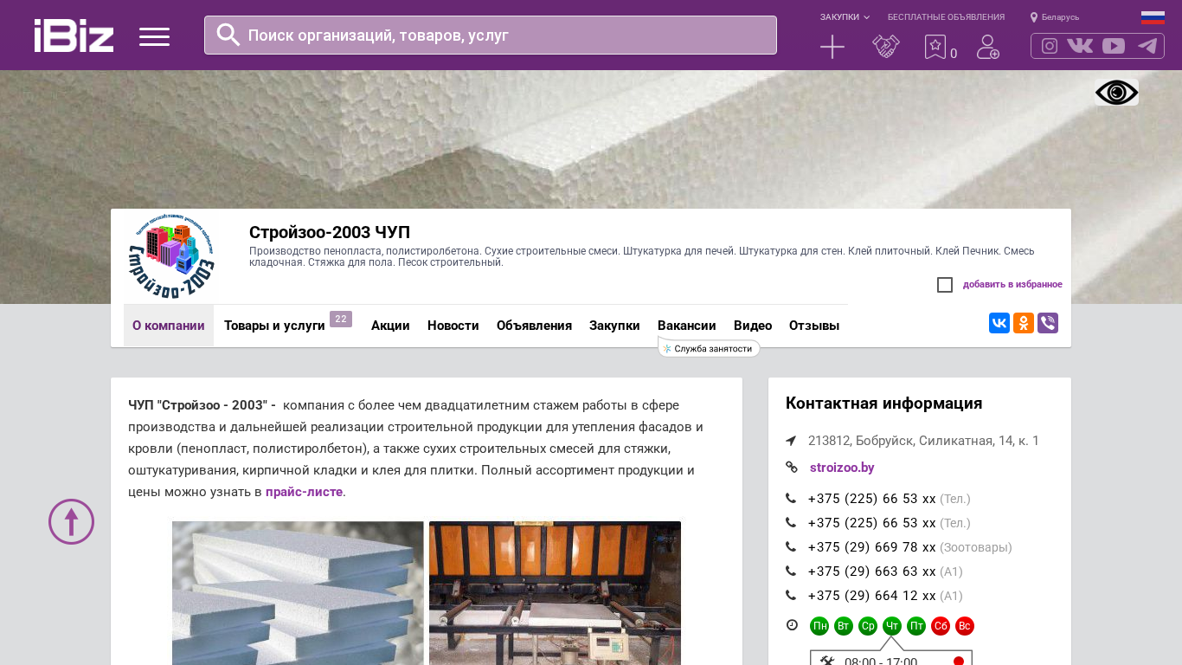1182x665 pixels.
Task: Go to the Объявления tab
Action: pos(534,326)
